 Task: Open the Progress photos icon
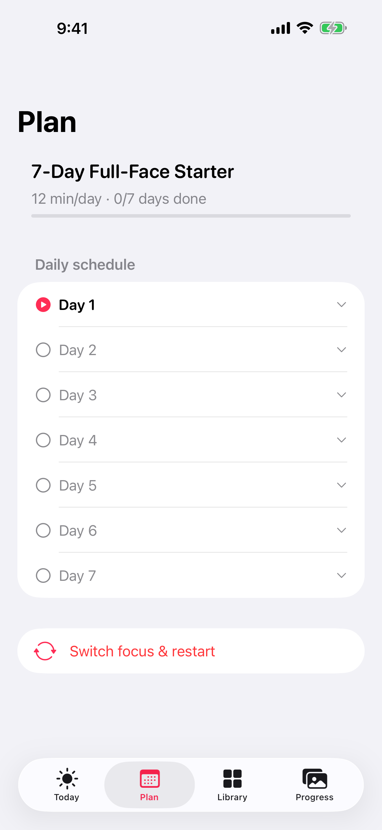click(x=315, y=779)
